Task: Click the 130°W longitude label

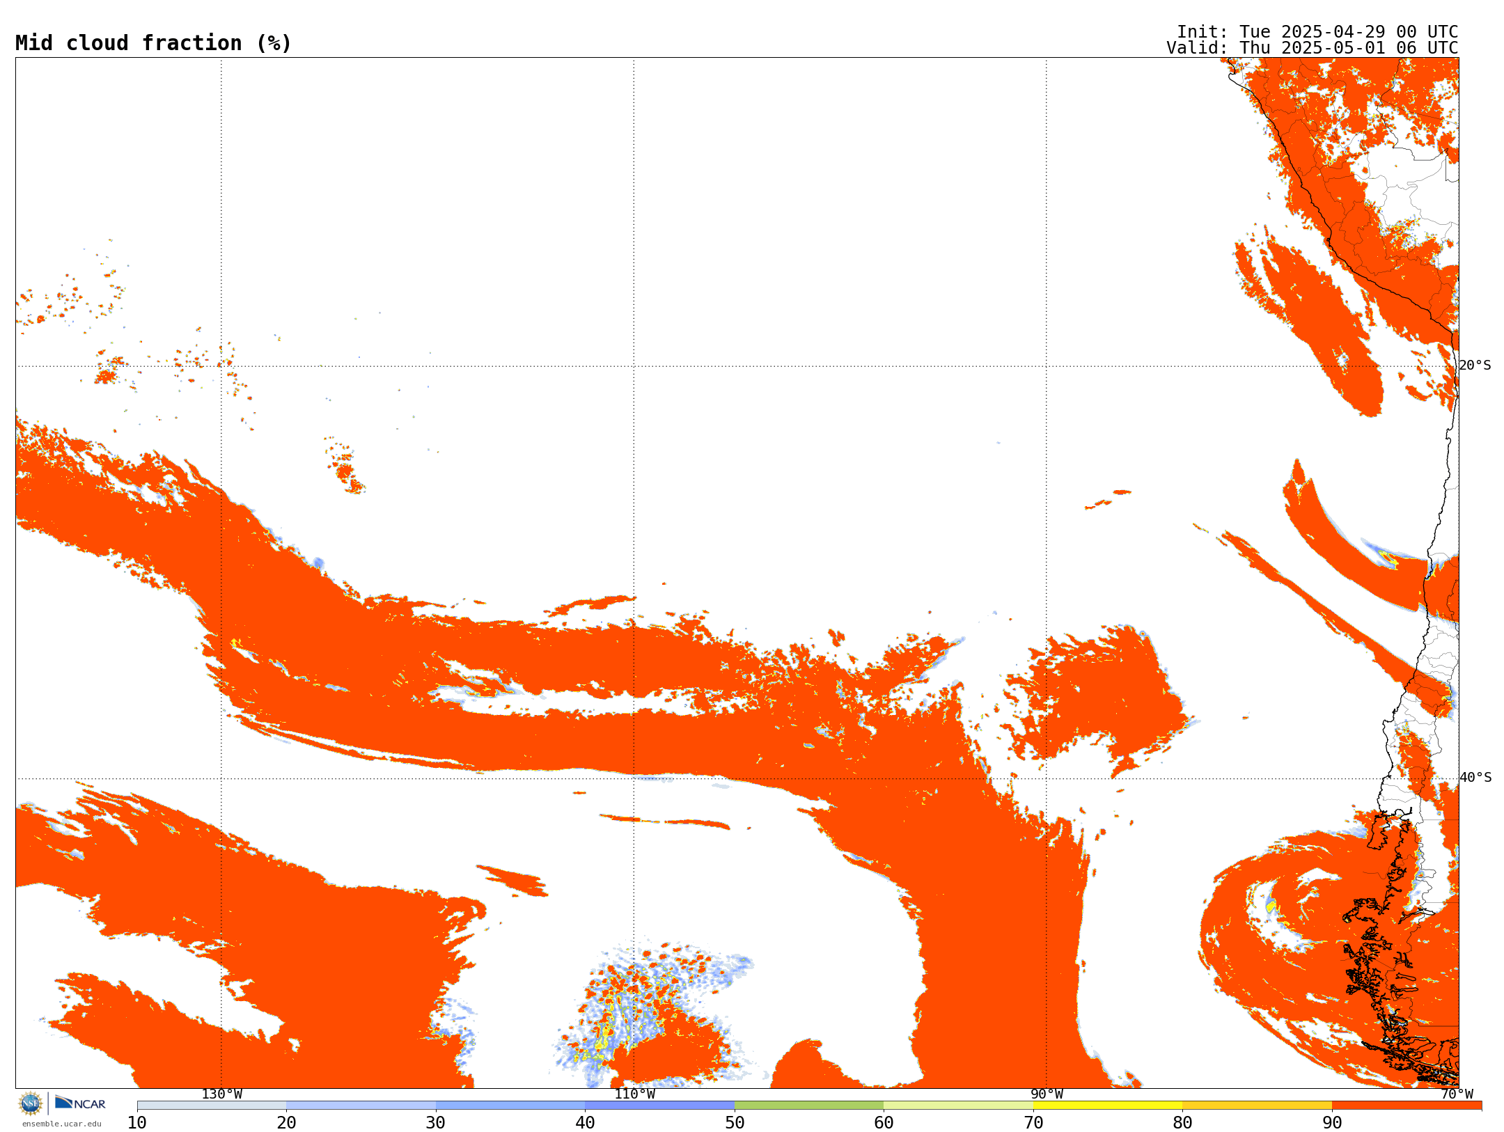Action: tap(222, 1094)
